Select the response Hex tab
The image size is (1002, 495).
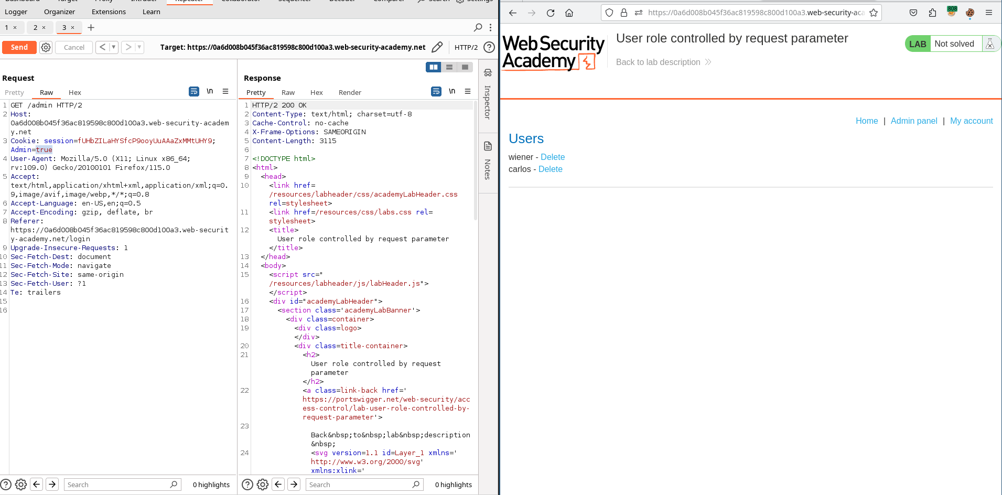coord(317,92)
